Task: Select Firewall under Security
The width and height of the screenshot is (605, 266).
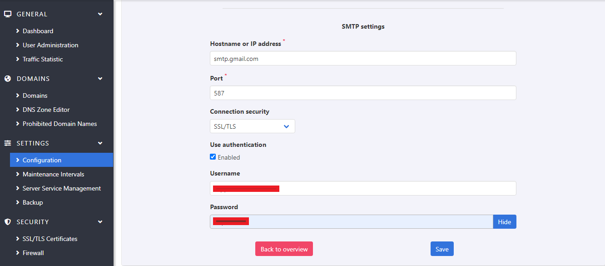Action: coord(33,253)
